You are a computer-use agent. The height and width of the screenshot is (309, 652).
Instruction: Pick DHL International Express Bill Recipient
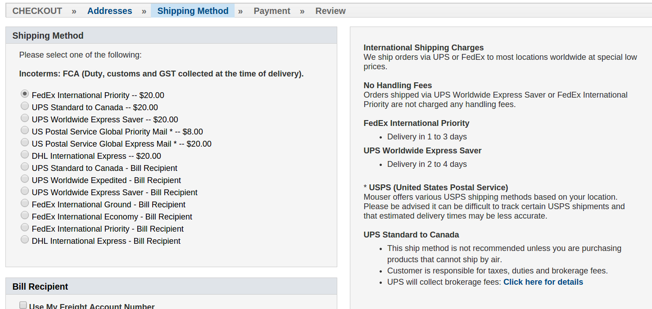pyautogui.click(x=25, y=240)
